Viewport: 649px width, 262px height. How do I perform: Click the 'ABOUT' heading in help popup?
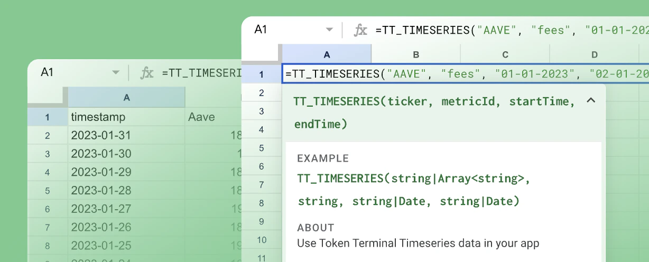point(316,228)
